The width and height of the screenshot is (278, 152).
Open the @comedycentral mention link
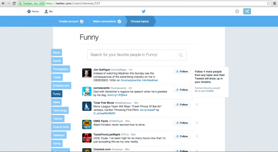pyautogui.click(x=131, y=80)
